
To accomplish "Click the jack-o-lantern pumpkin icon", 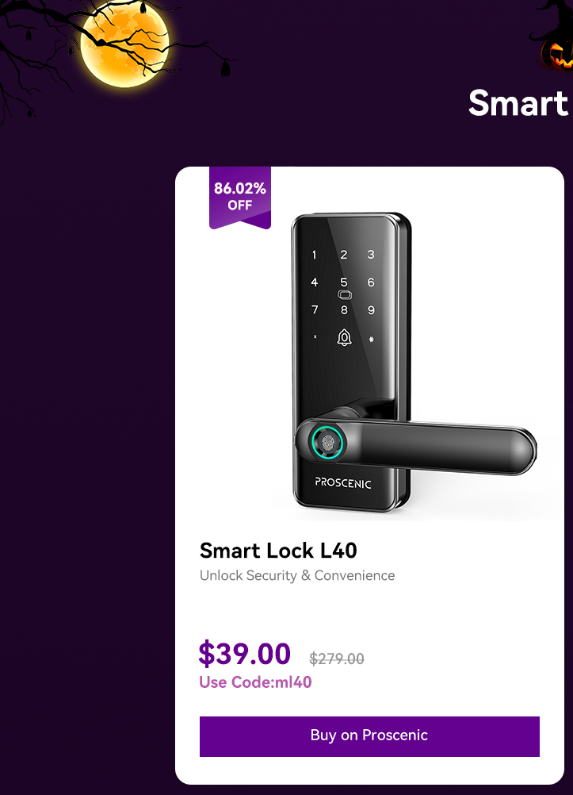I will point(556,56).
